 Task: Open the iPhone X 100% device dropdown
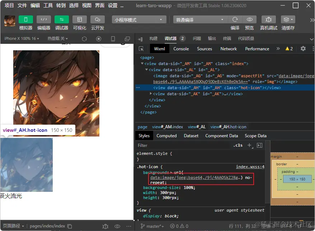point(21,38)
